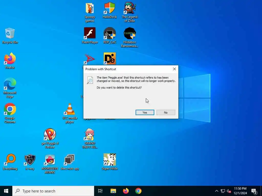Select the yellow De desktop icon
262x196 pixels.
click(110, 58)
